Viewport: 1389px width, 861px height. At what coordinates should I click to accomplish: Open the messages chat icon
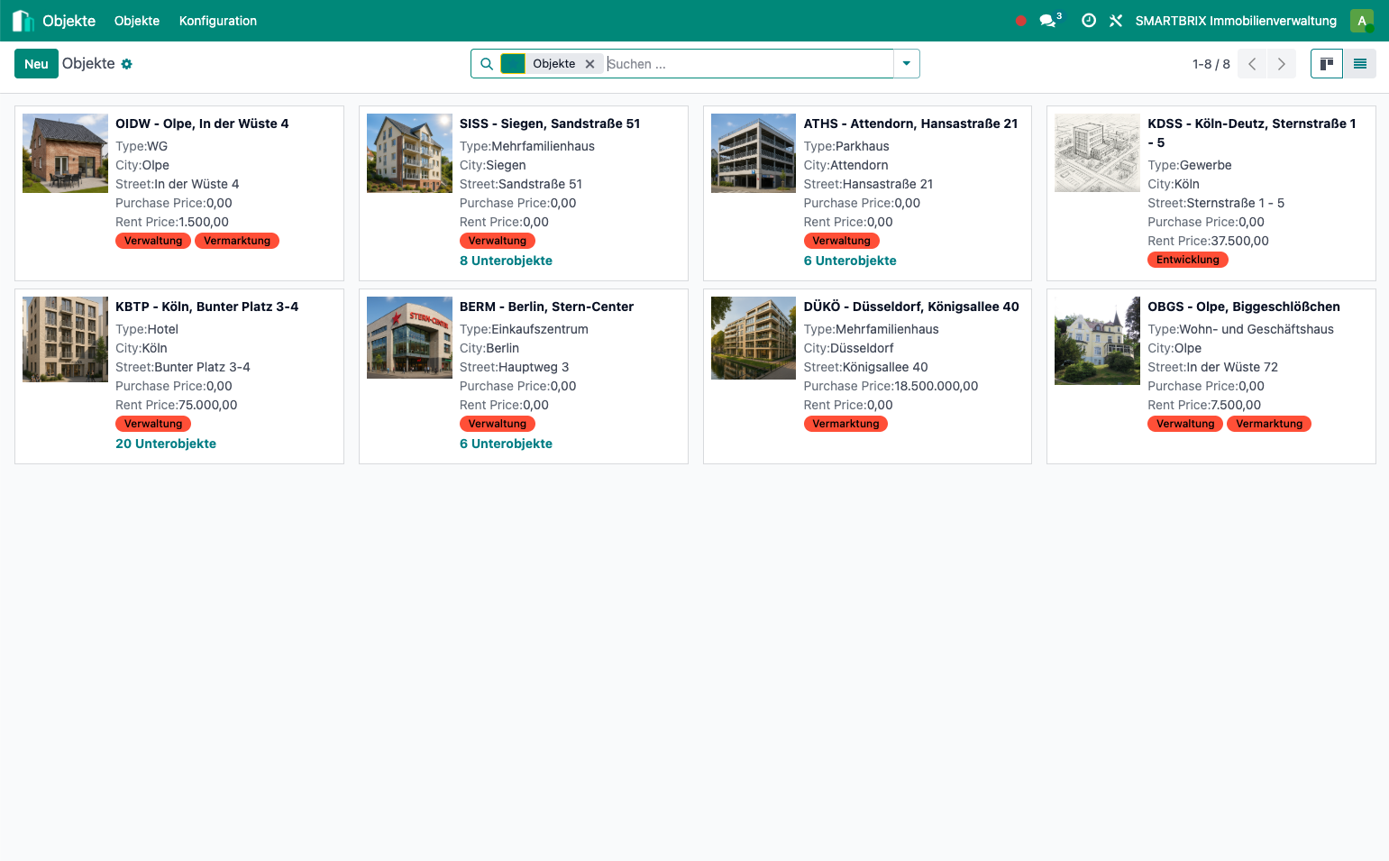click(x=1047, y=21)
